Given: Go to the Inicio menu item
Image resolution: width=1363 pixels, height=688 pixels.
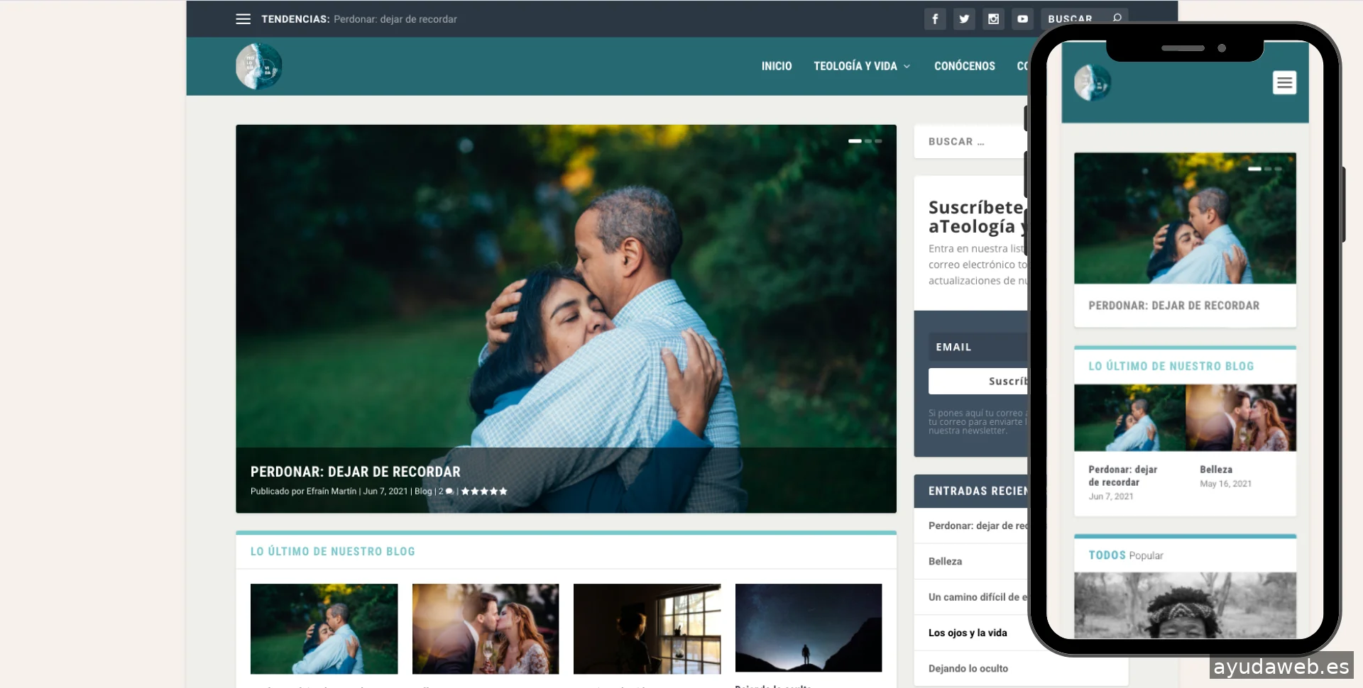Looking at the screenshot, I should [x=776, y=66].
